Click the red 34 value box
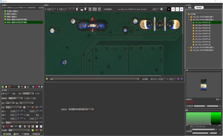223x136 pixels. click(173, 9)
